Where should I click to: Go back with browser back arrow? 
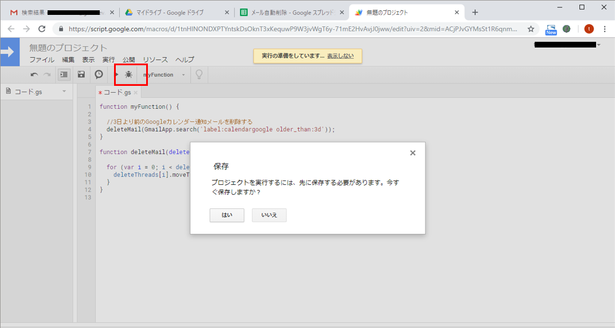pos(11,29)
